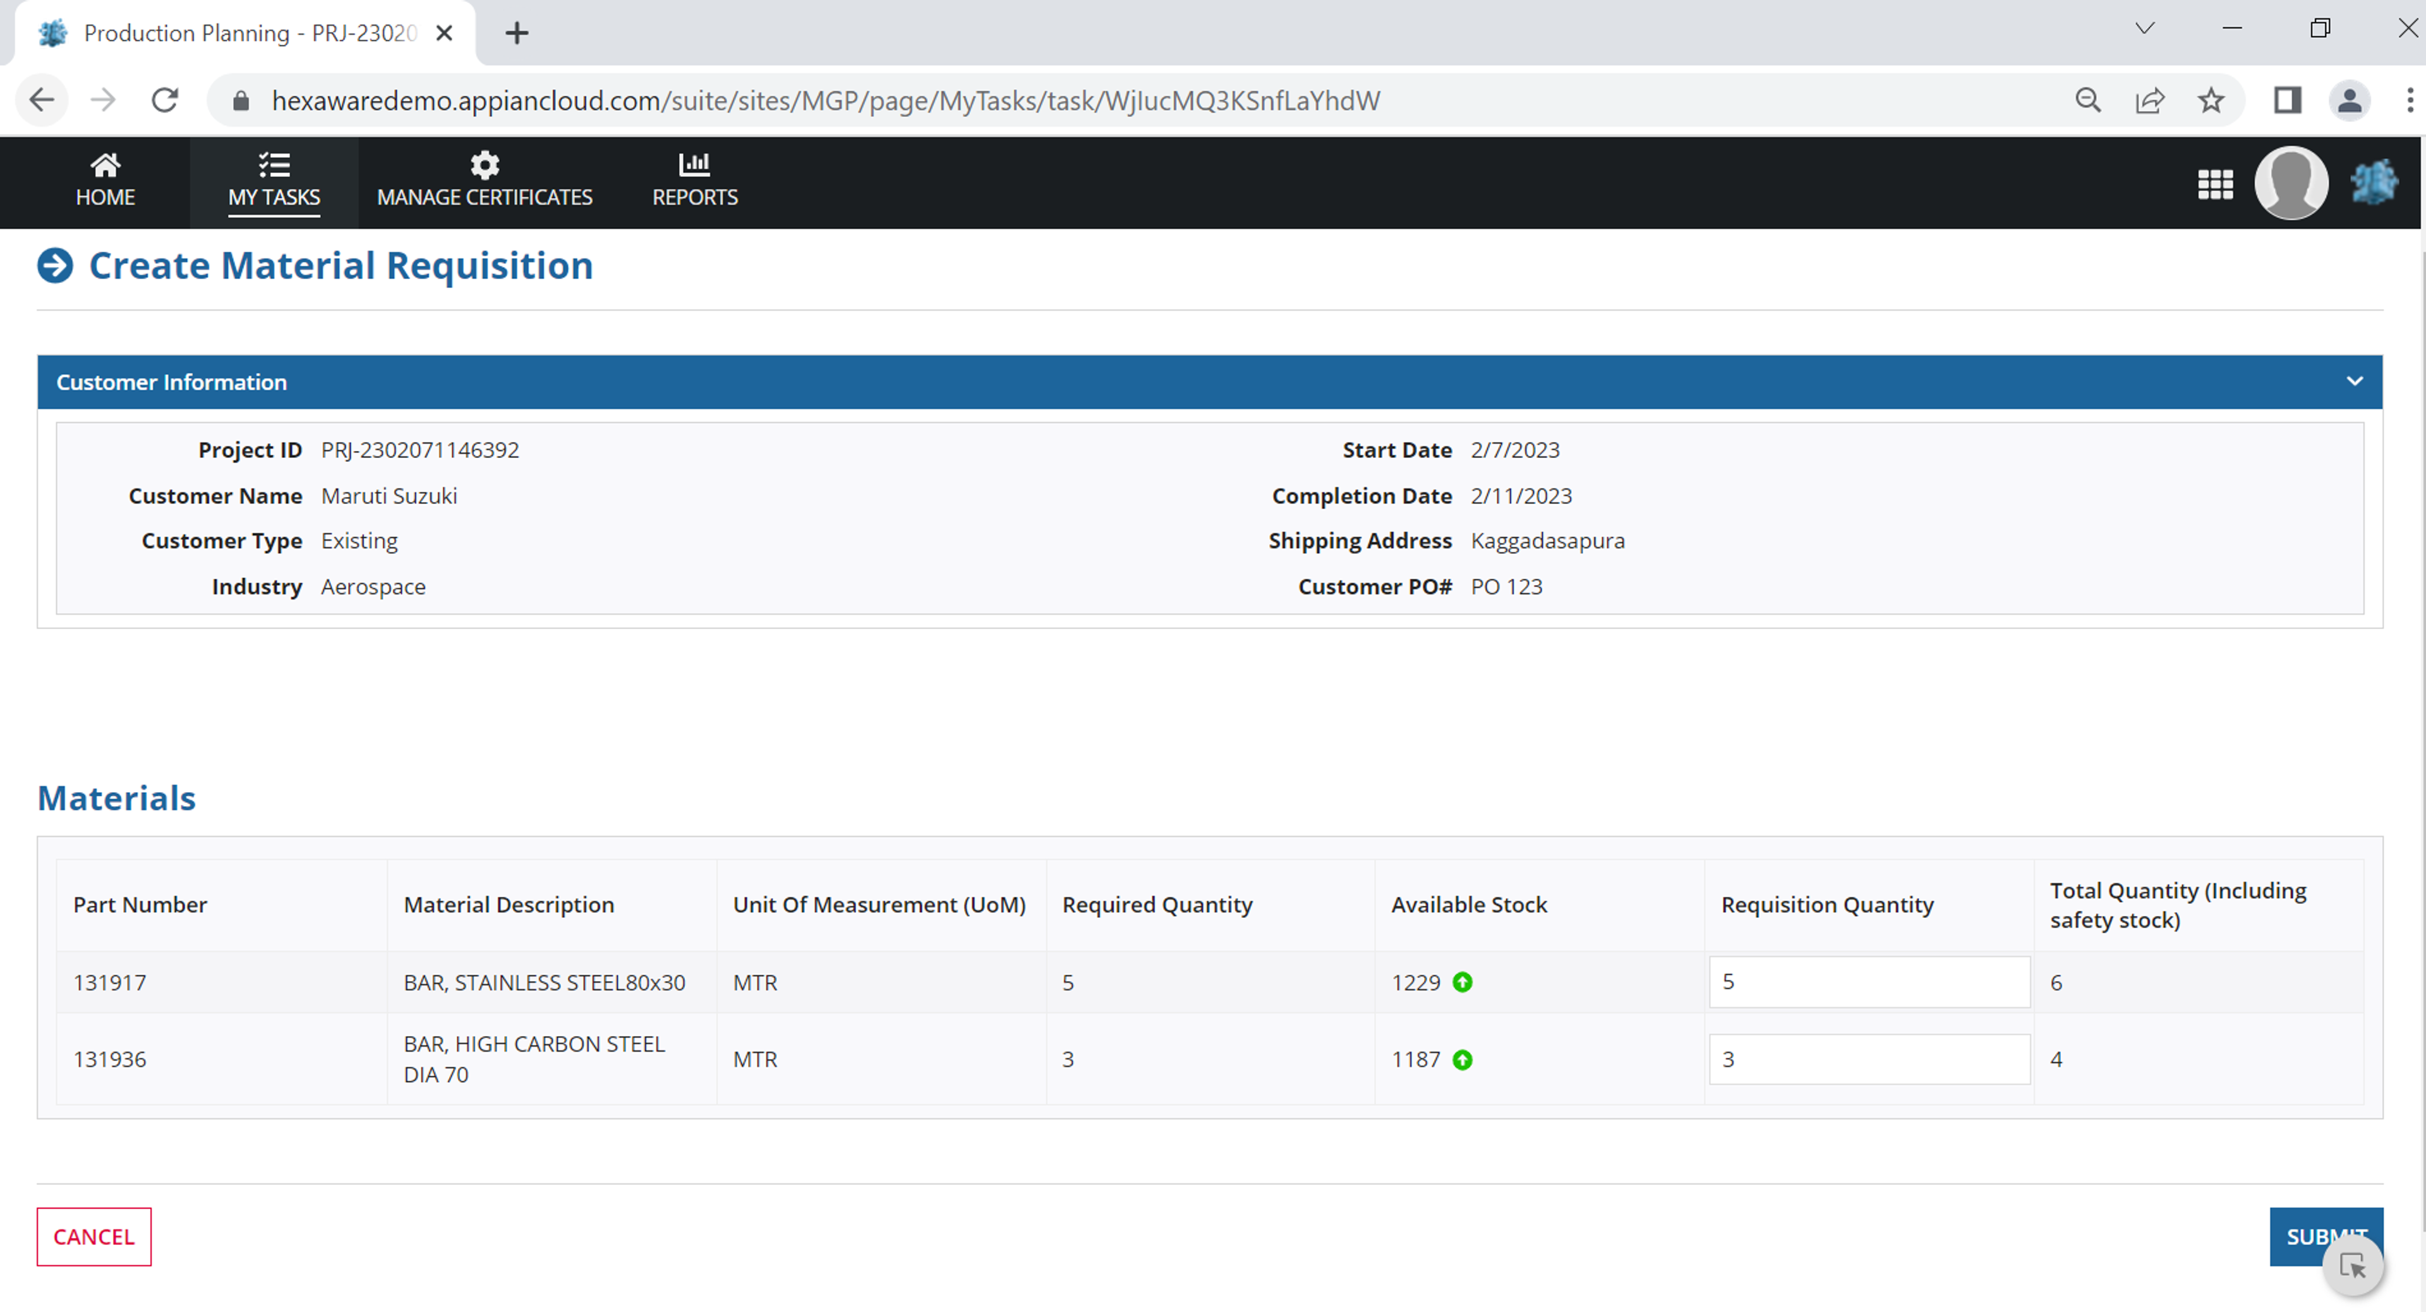Open the user profile avatar menu
The width and height of the screenshot is (2426, 1312).
(x=2291, y=183)
